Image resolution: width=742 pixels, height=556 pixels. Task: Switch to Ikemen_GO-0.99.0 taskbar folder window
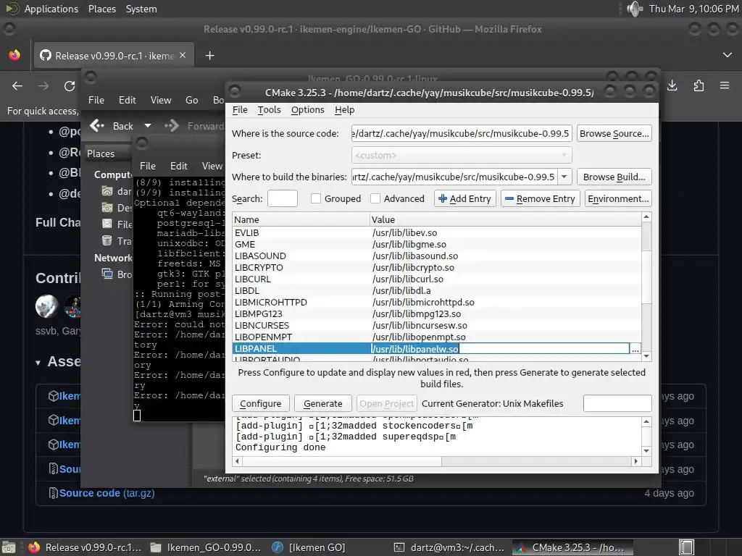[207, 547]
